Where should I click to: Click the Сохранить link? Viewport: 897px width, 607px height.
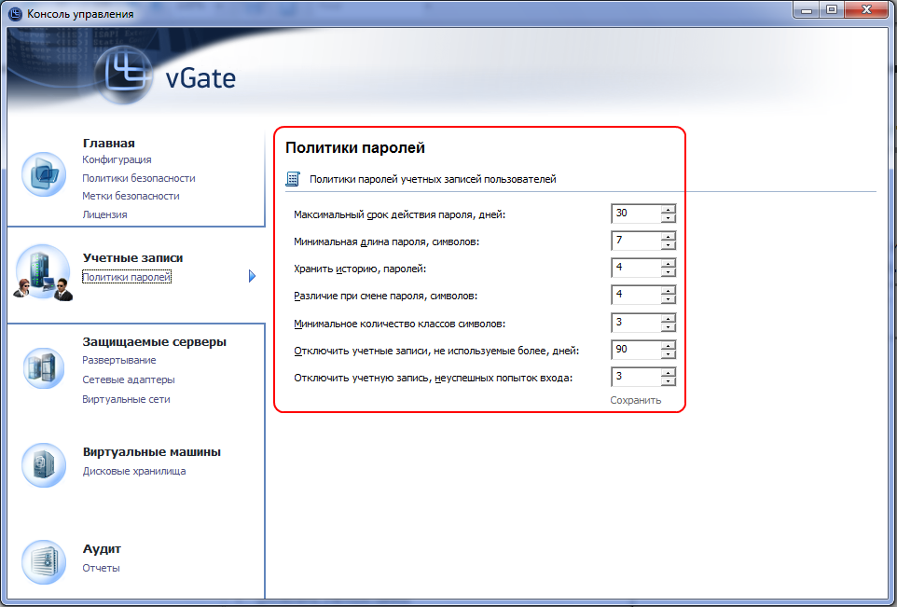click(x=636, y=400)
